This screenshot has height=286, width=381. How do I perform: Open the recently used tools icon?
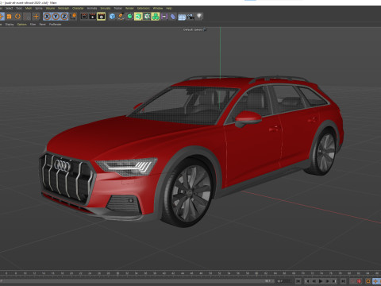pos(27,17)
